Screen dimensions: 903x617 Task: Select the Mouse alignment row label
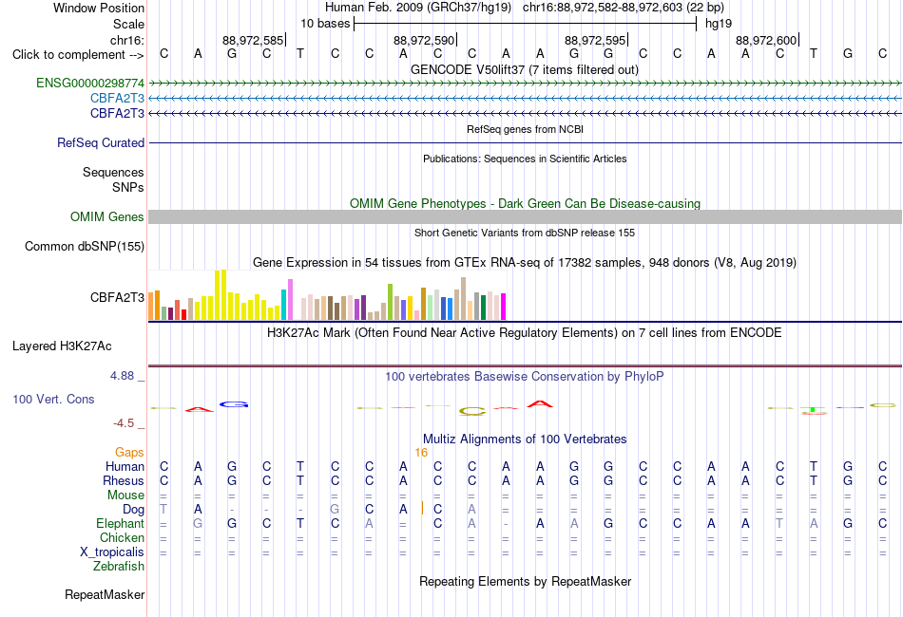[125, 495]
